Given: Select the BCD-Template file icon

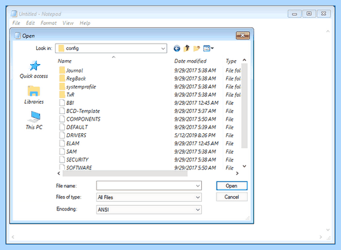Looking at the screenshot, I should coord(62,111).
